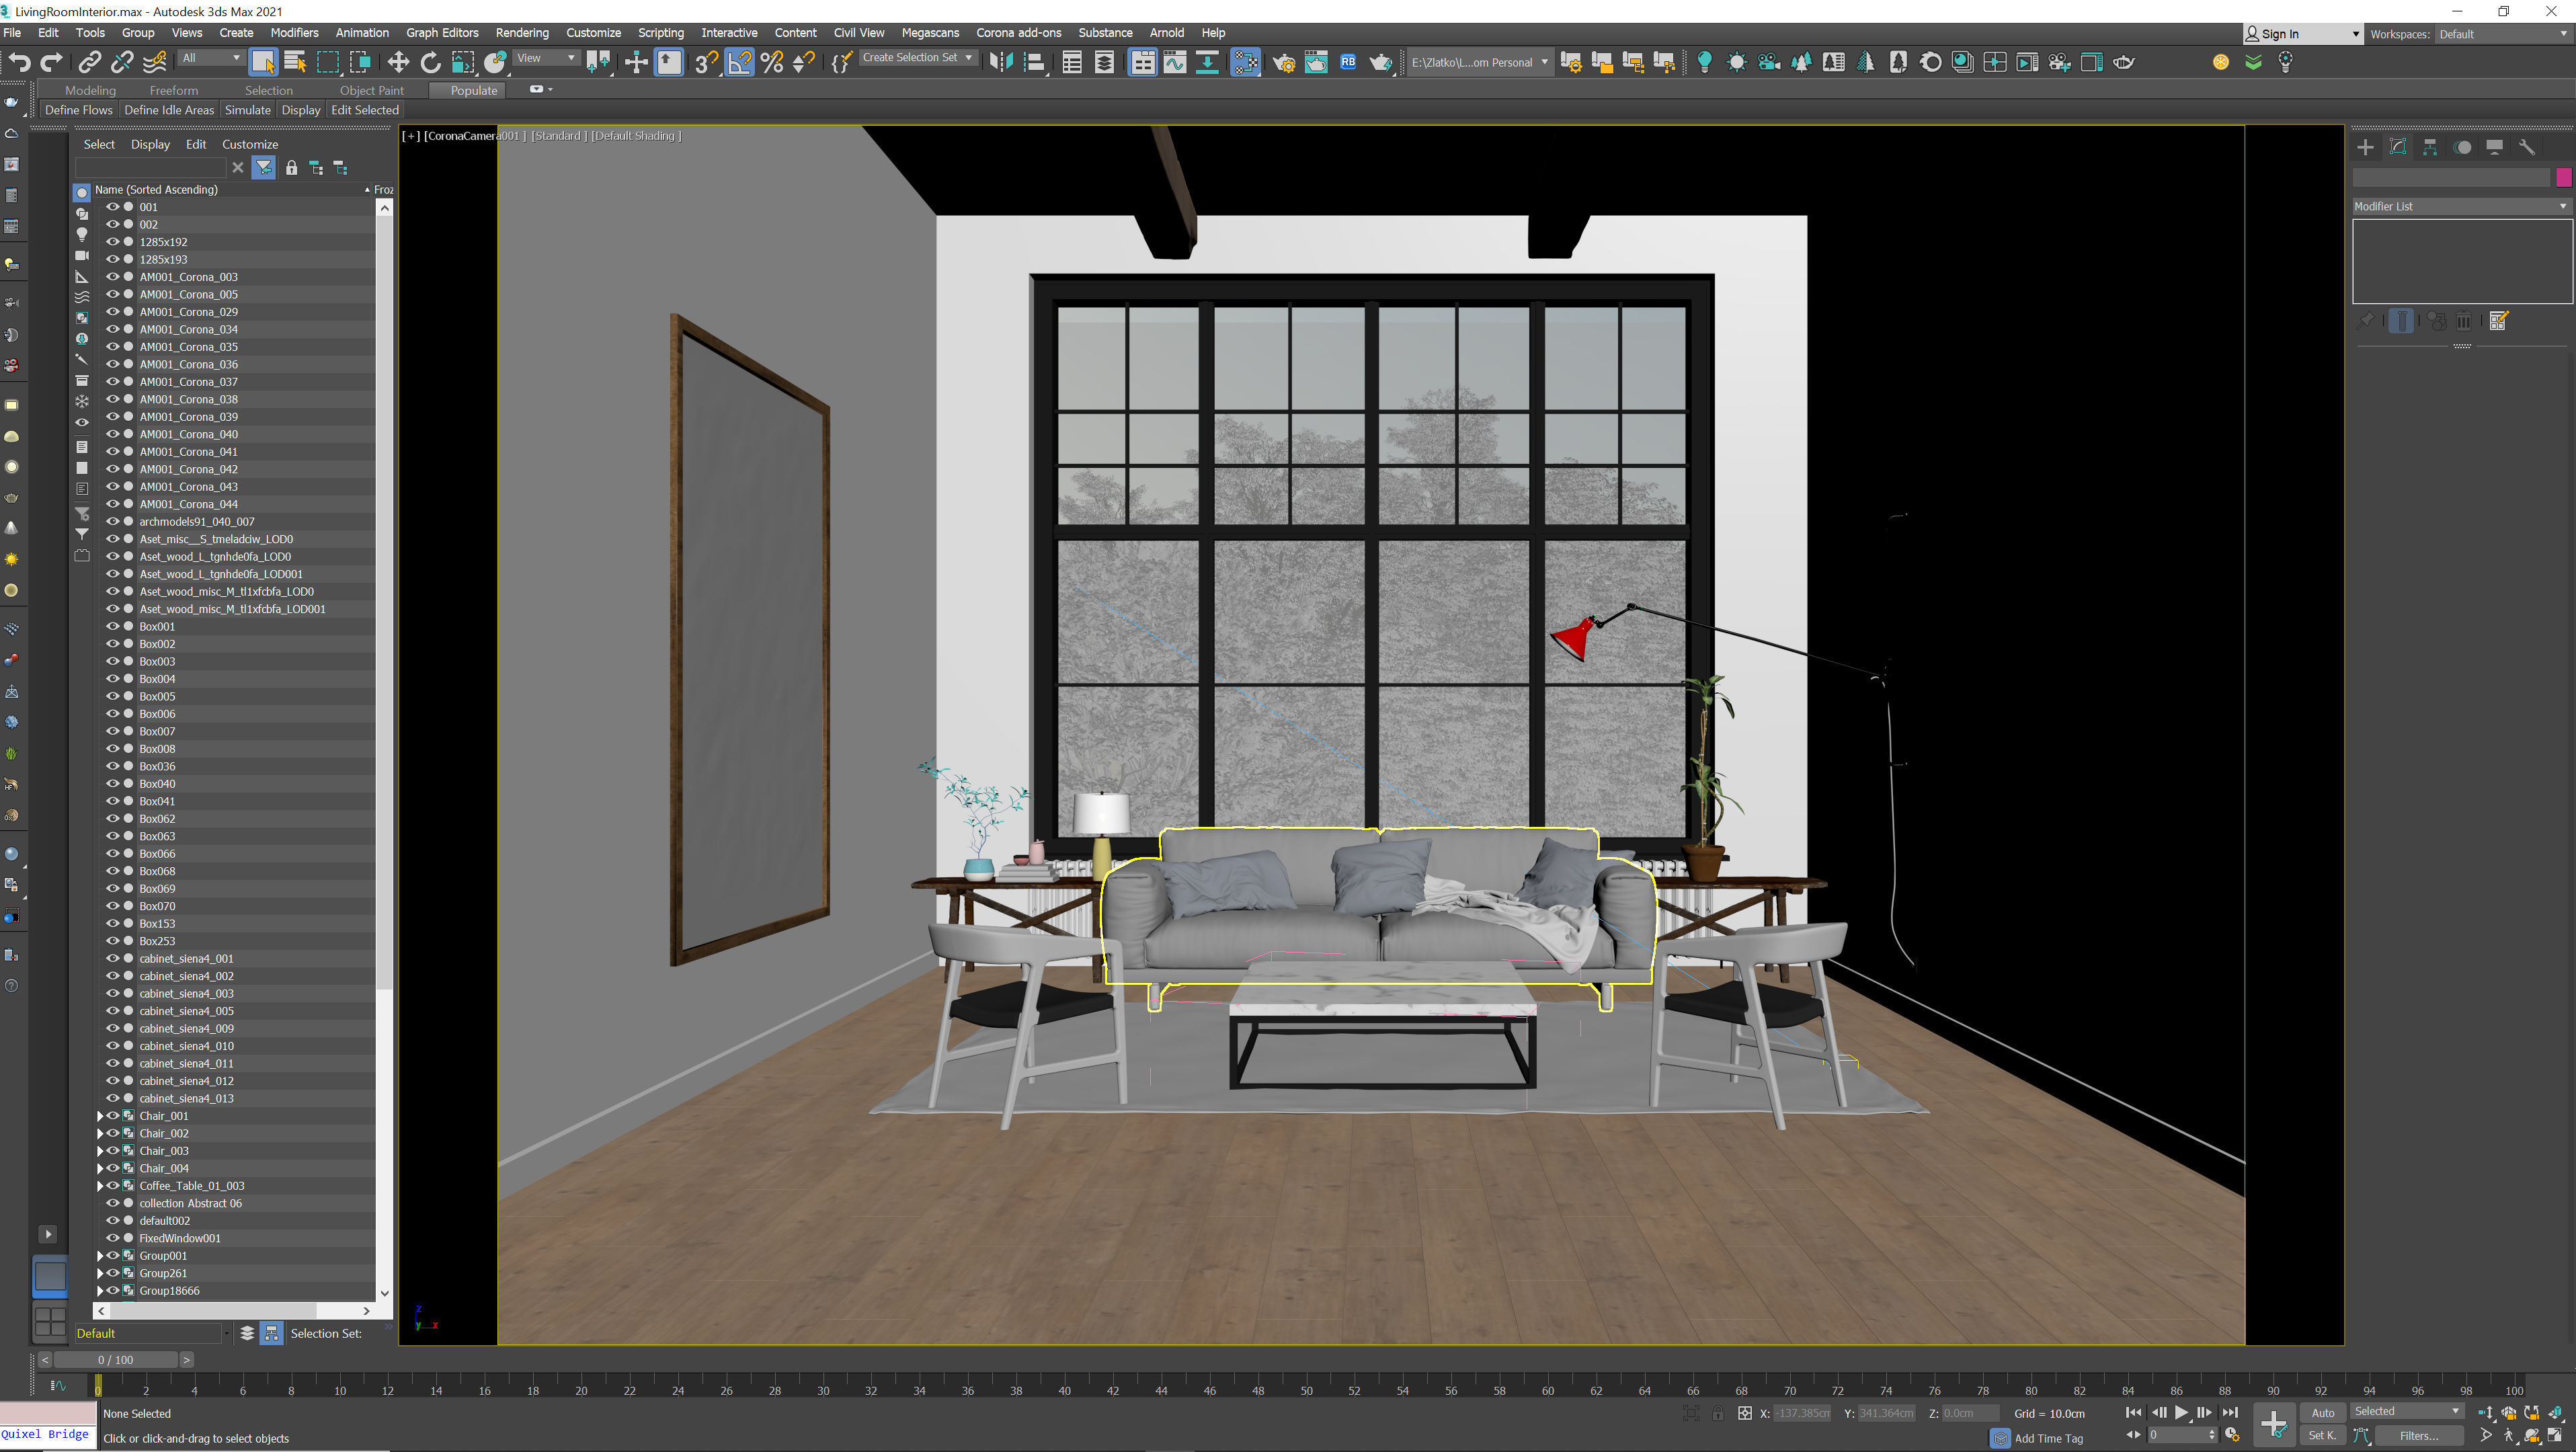Choose the Select and Move tool
The width and height of the screenshot is (2576, 1452).
pos(398,62)
